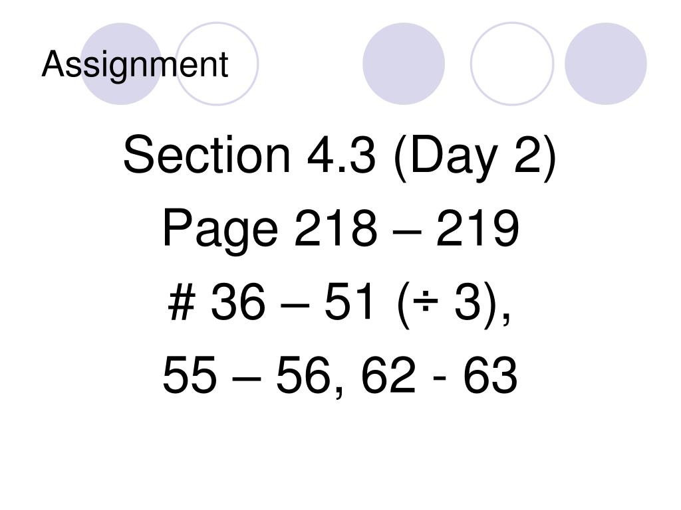Click the outlined circle between right filled circles
The height and width of the screenshot is (510, 681).
[512, 64]
